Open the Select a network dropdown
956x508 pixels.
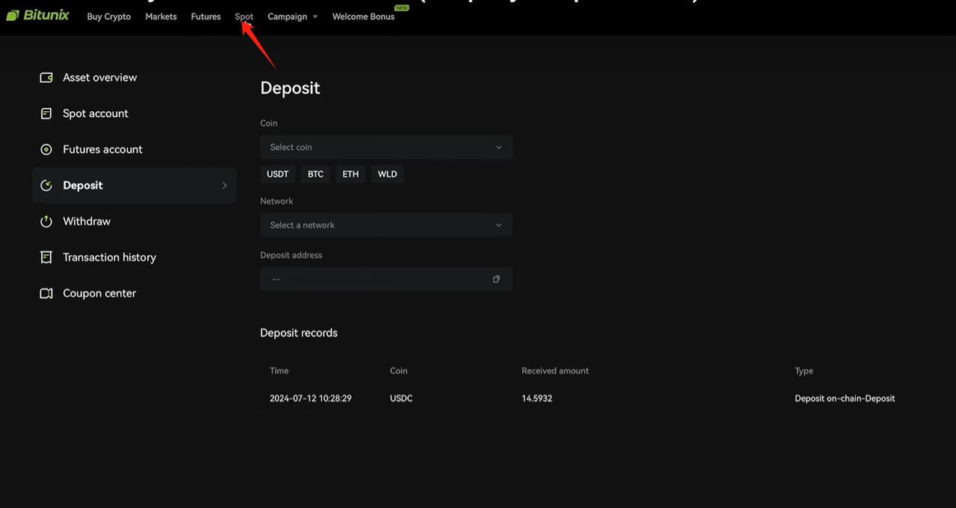(385, 225)
